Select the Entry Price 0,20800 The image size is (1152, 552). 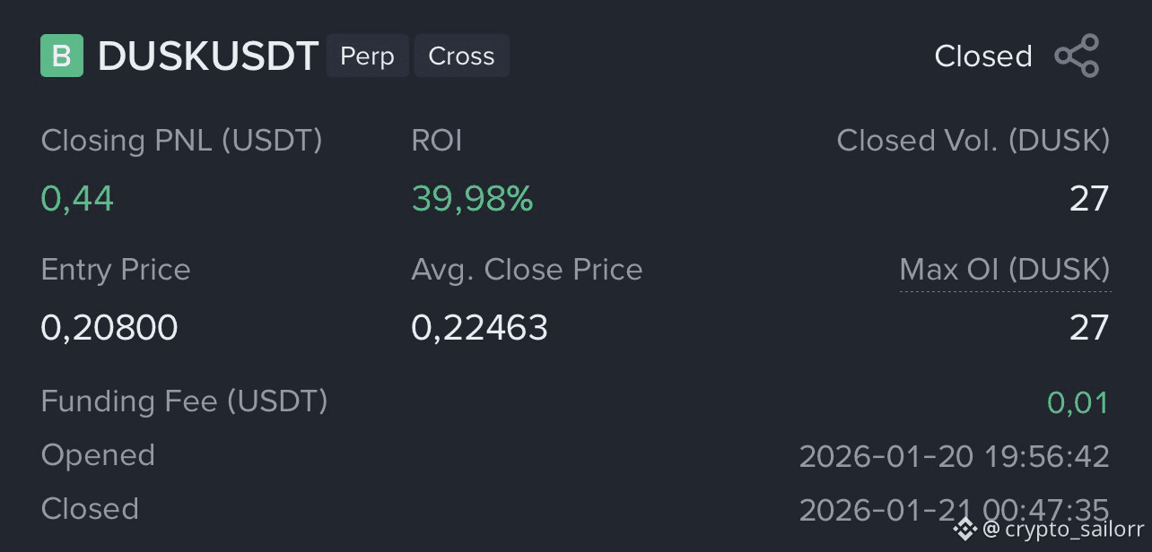pos(109,327)
